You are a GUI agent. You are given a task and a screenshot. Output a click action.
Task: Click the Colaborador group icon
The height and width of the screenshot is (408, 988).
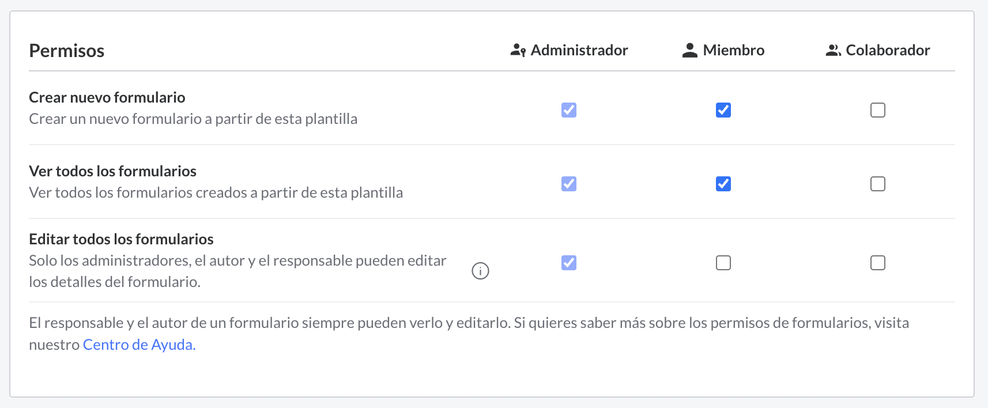(x=833, y=51)
